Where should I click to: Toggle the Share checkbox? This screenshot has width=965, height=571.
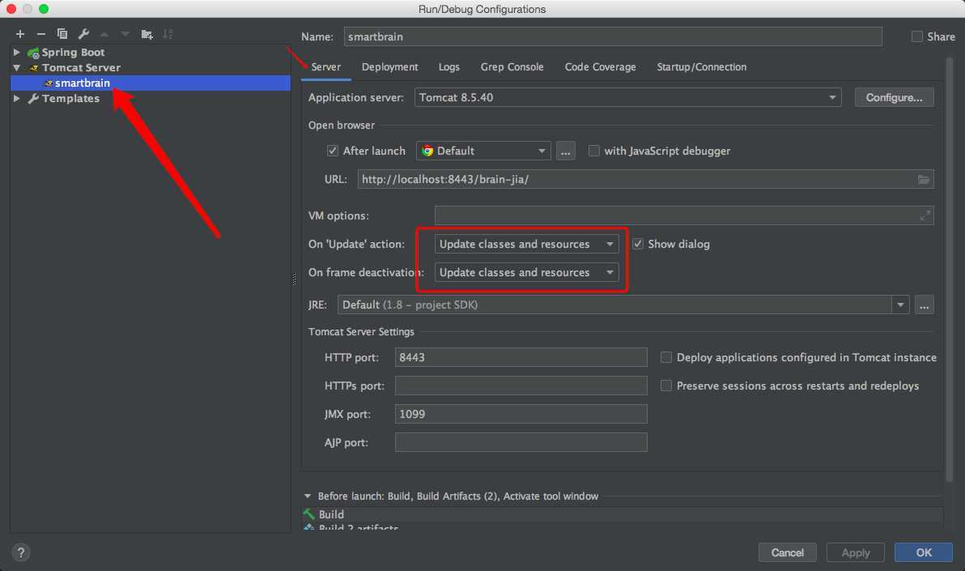pos(917,36)
